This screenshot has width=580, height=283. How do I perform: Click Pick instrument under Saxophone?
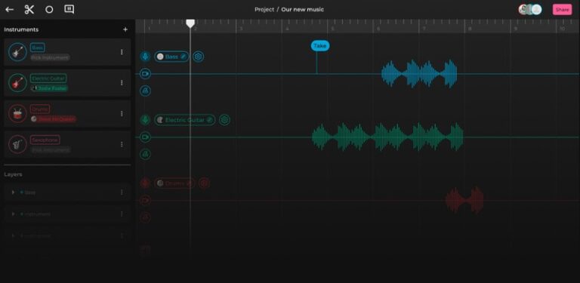click(50, 149)
